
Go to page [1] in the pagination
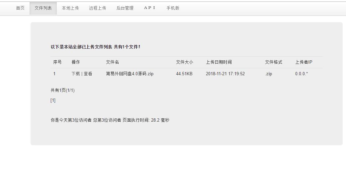pos(53,100)
